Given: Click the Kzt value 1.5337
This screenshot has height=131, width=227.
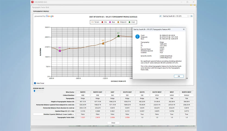Looking at the screenshot, I should click(83, 117).
